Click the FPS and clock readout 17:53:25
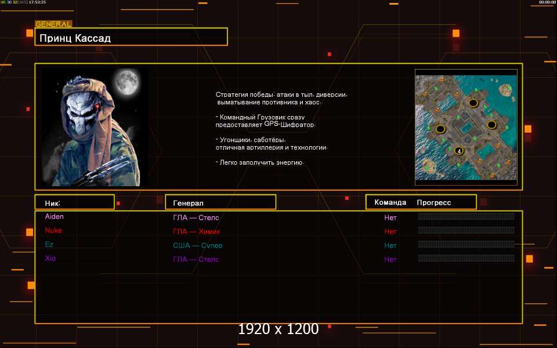557x348 pixels. [23, 2]
